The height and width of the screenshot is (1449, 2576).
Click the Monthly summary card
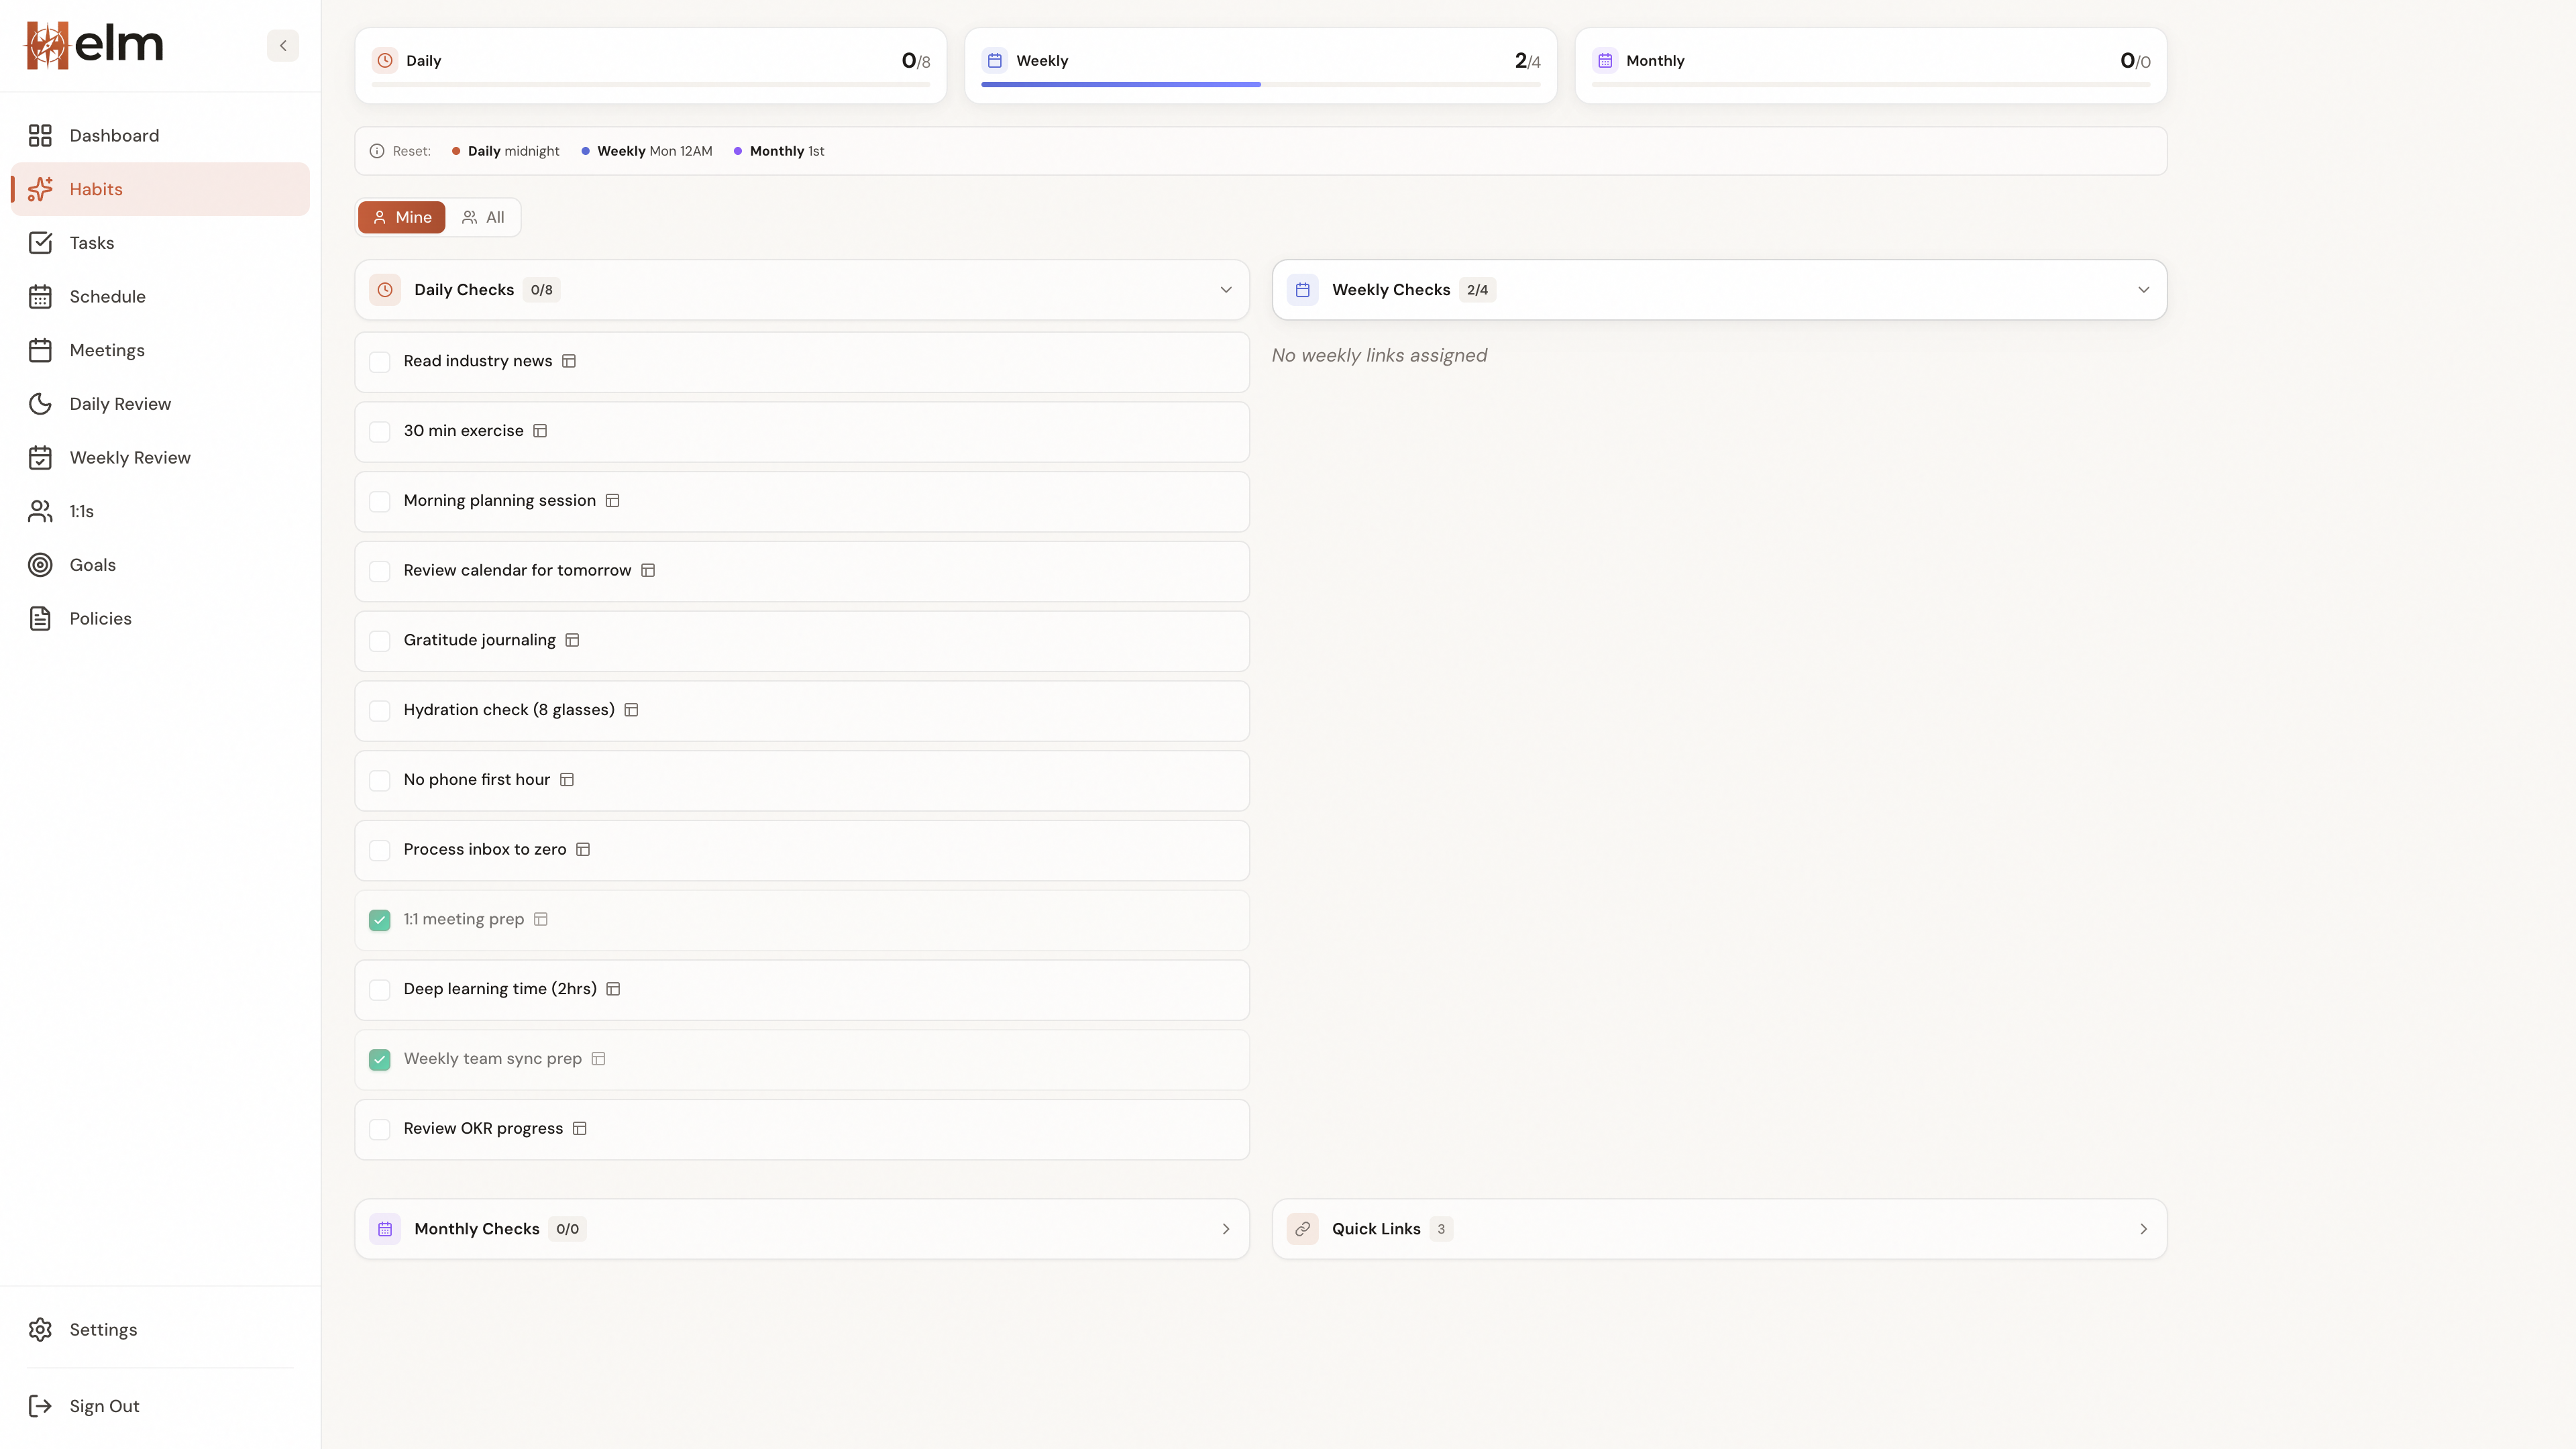(x=1870, y=65)
